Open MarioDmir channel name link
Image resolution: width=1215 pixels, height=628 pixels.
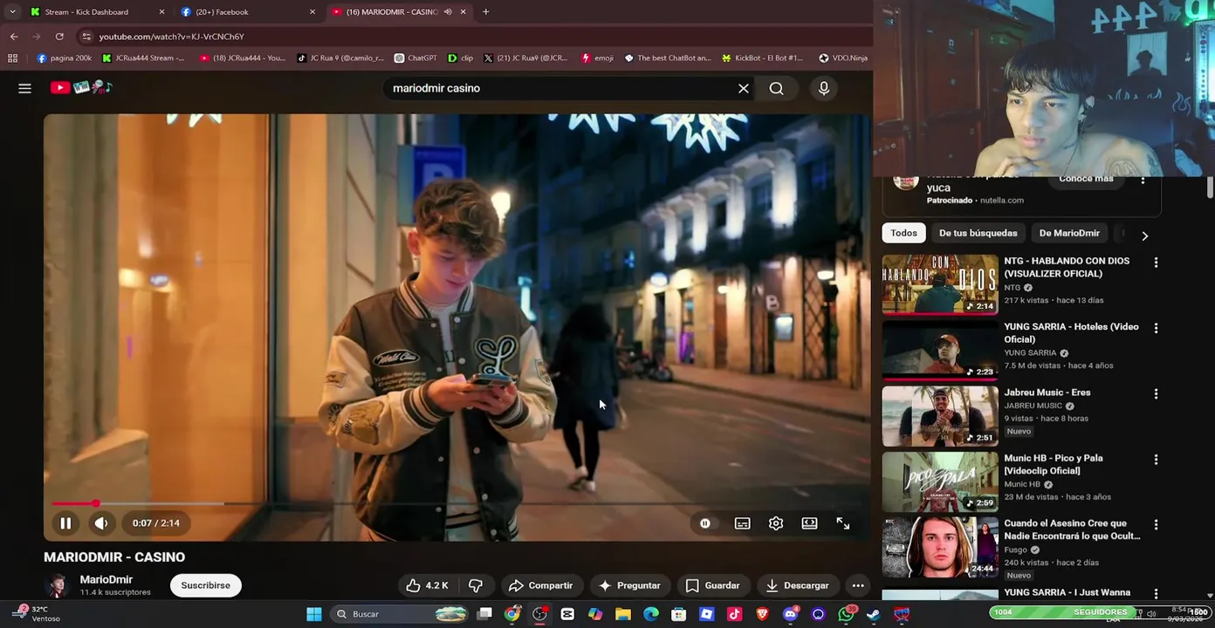point(106,579)
